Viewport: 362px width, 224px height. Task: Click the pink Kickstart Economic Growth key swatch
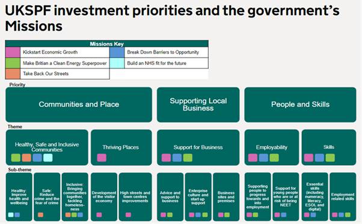click(13, 52)
